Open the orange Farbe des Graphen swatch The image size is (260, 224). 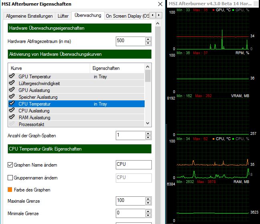point(10,189)
